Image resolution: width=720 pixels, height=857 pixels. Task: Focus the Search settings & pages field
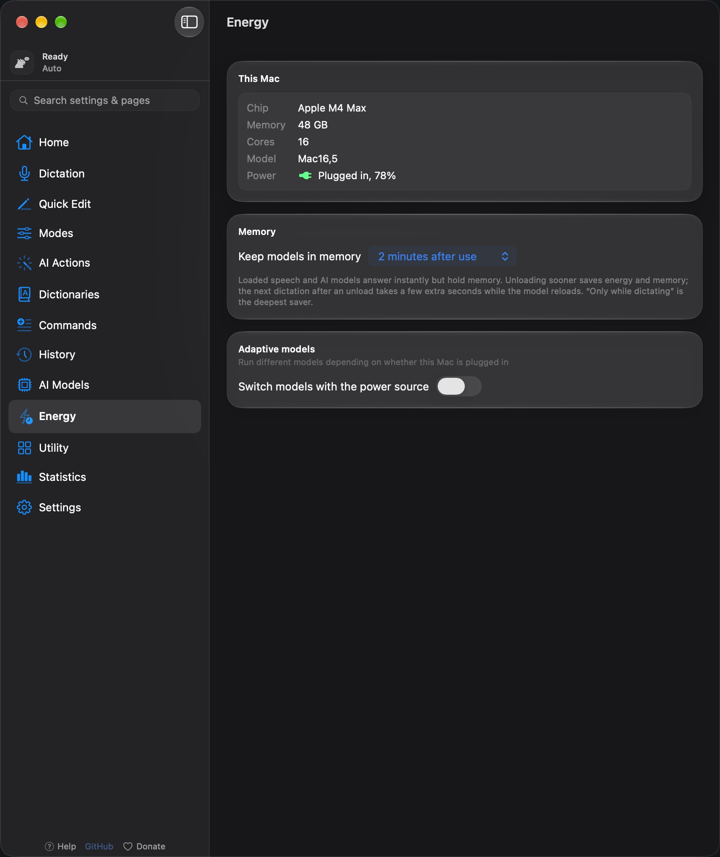click(x=104, y=100)
